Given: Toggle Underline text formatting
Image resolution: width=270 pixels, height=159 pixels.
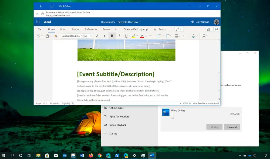Looking at the screenshot, I should click(126, 36).
